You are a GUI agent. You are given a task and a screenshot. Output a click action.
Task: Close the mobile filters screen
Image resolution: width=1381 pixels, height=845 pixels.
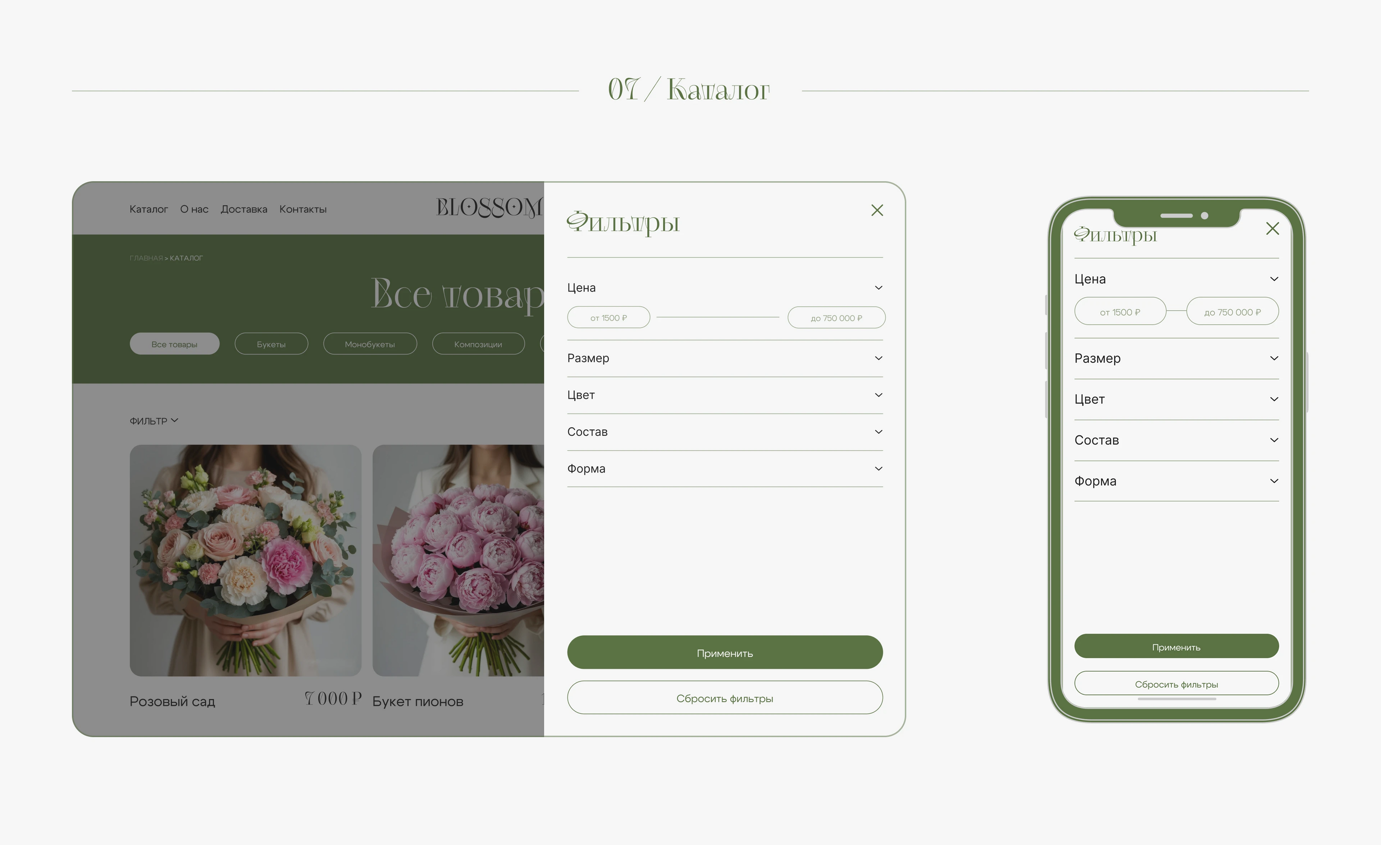1272,229
